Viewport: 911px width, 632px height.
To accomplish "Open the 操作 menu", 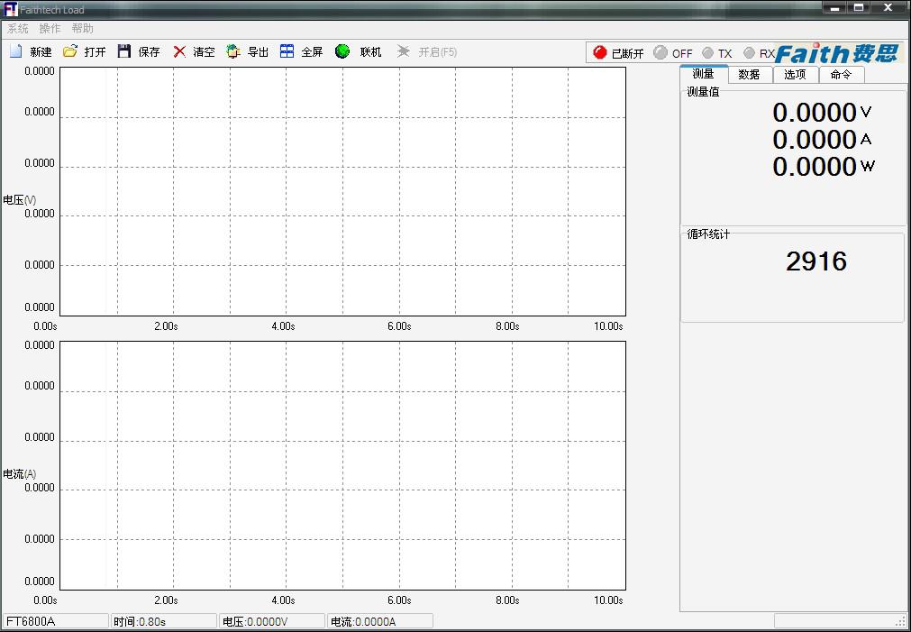I will 50,29.
